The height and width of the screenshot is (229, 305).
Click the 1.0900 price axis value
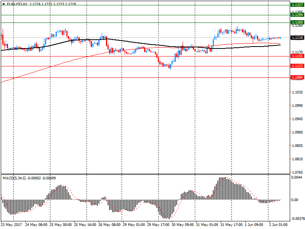297,132
